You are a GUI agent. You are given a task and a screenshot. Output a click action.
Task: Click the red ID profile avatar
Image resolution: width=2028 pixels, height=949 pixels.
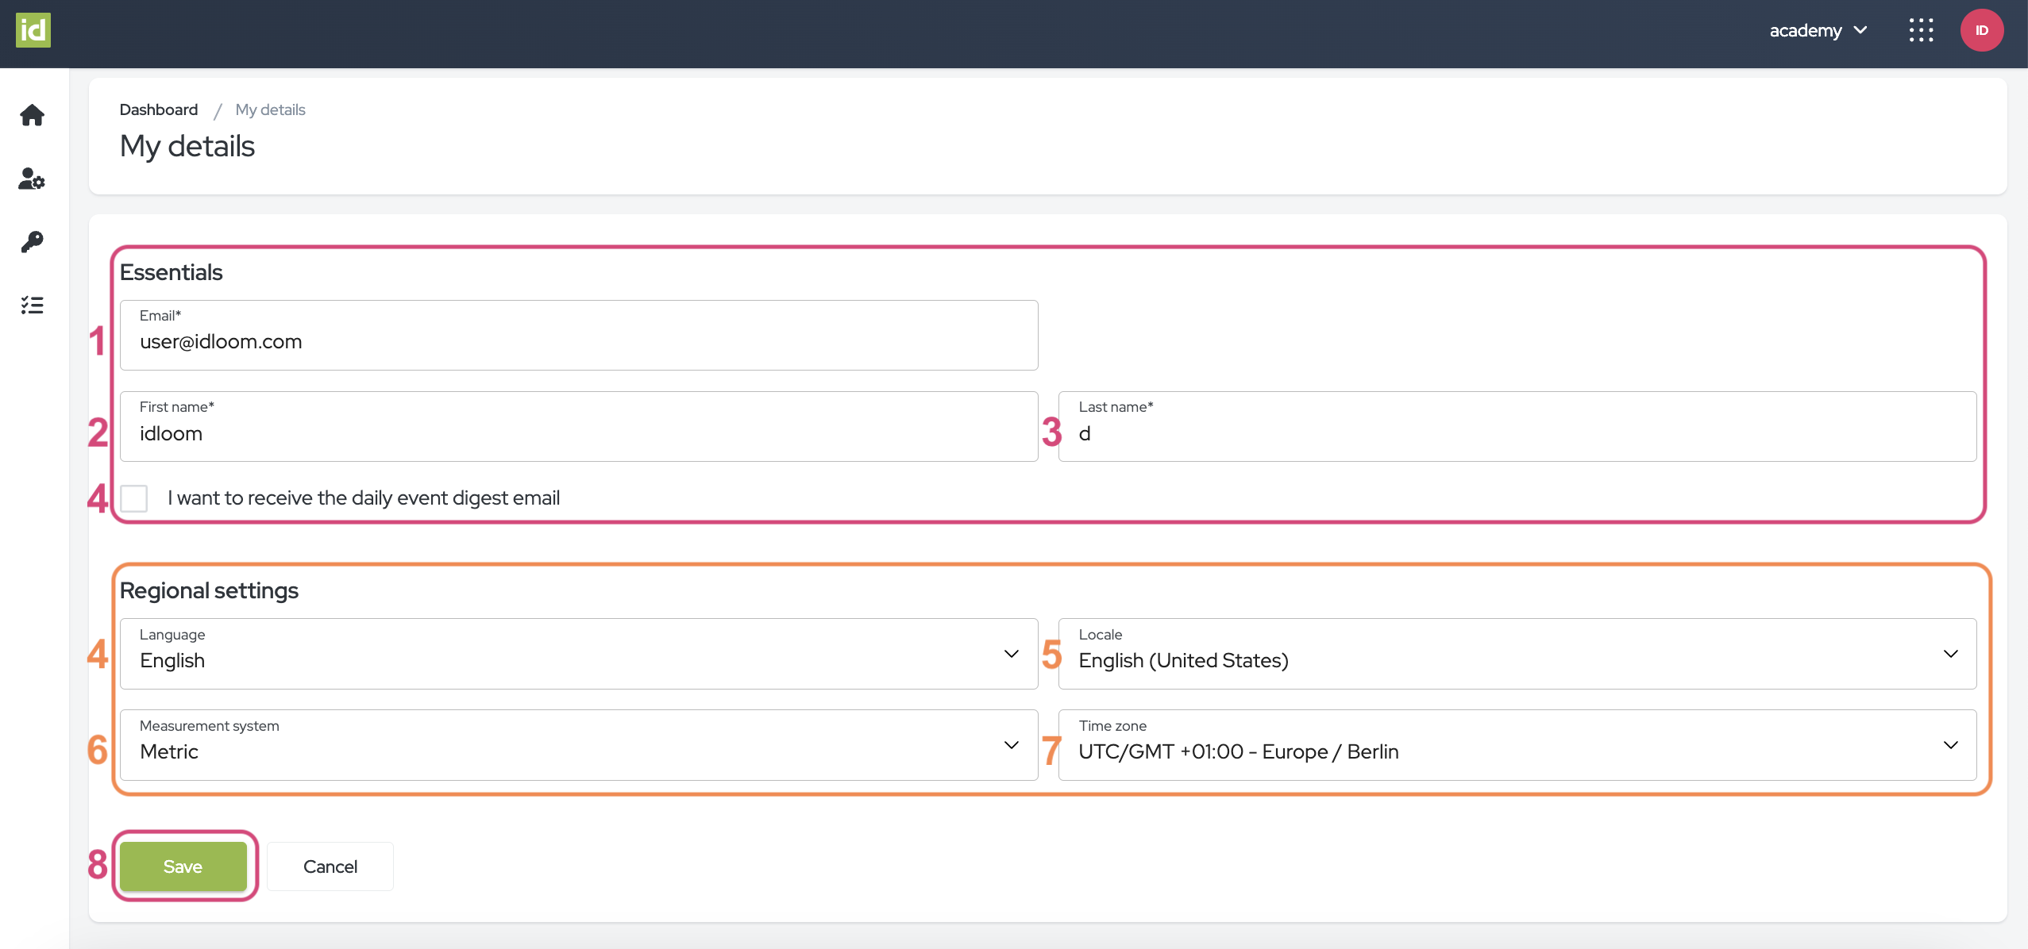coord(1981,30)
